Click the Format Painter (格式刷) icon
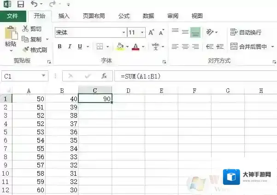Viewport: 277px width, 195px height. click(x=26, y=50)
